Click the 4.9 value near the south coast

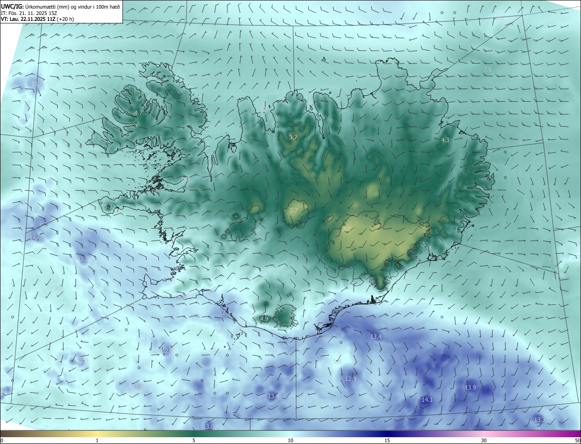click(x=264, y=319)
